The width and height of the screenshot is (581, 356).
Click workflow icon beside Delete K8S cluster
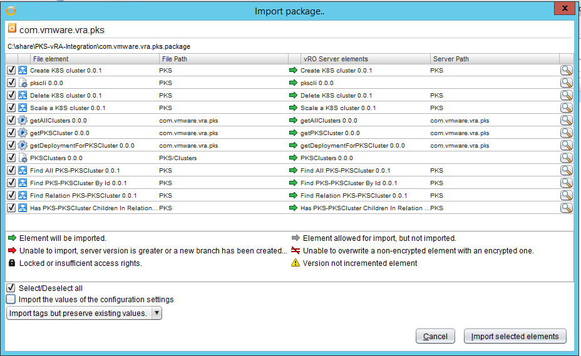click(x=23, y=95)
